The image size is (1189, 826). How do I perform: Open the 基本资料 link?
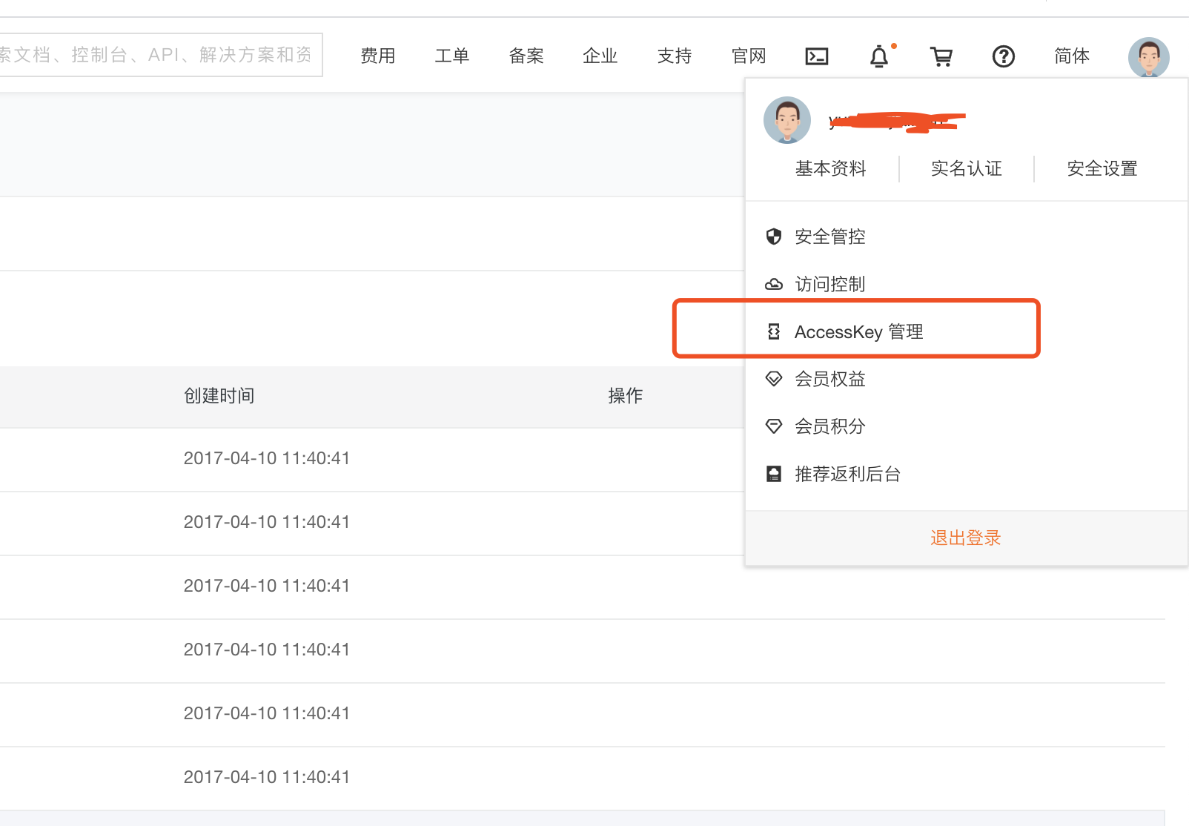(x=830, y=169)
